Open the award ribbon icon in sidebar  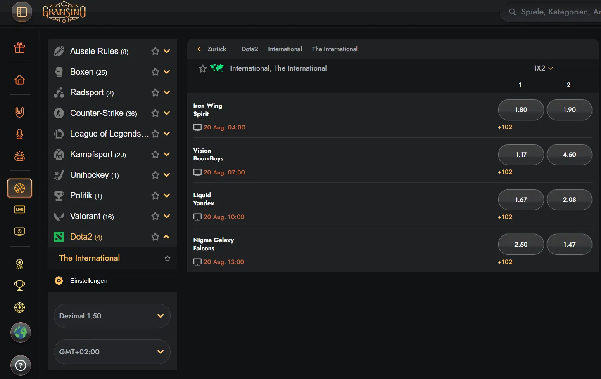click(x=20, y=264)
